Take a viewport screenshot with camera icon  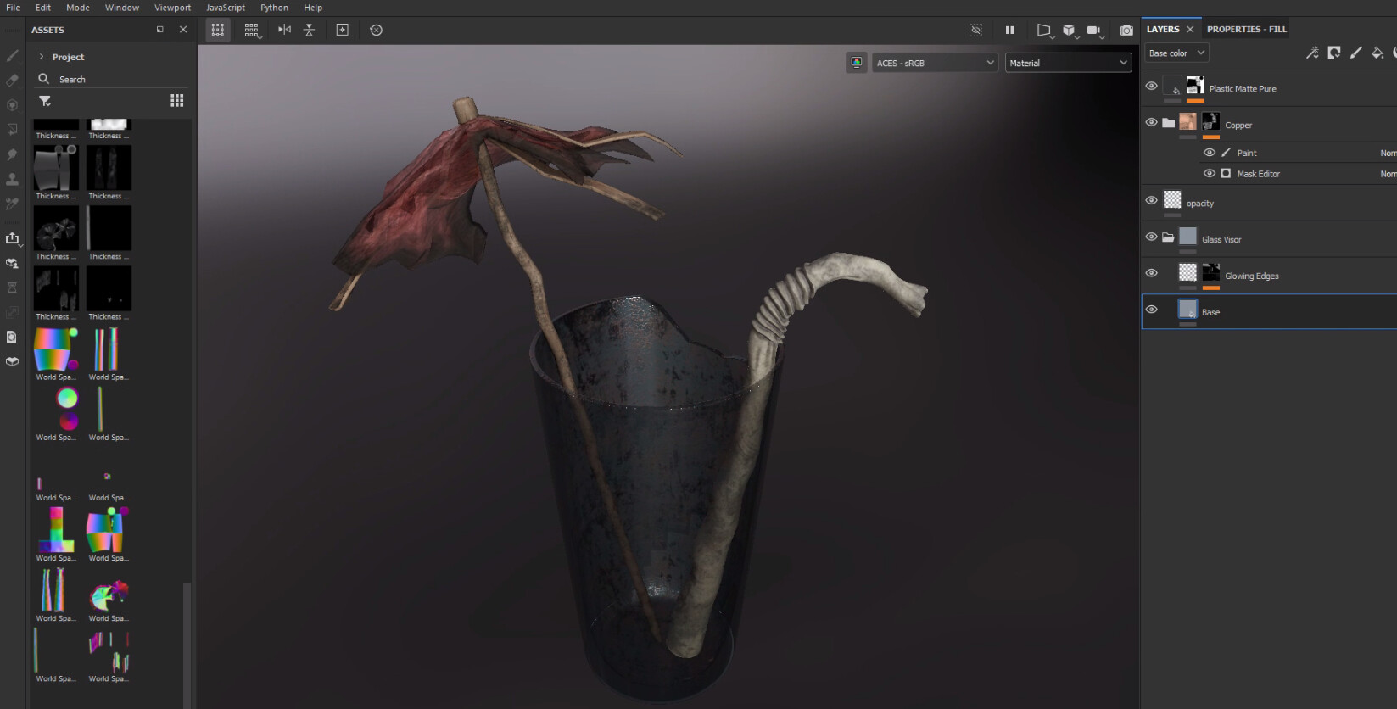1126,30
